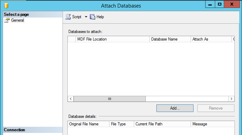Open Help from the toolbar
242x135 pixels.
[97, 17]
